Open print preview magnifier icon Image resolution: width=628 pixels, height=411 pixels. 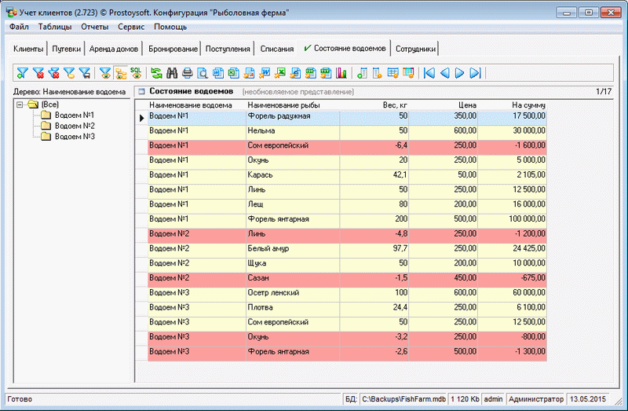tap(203, 73)
